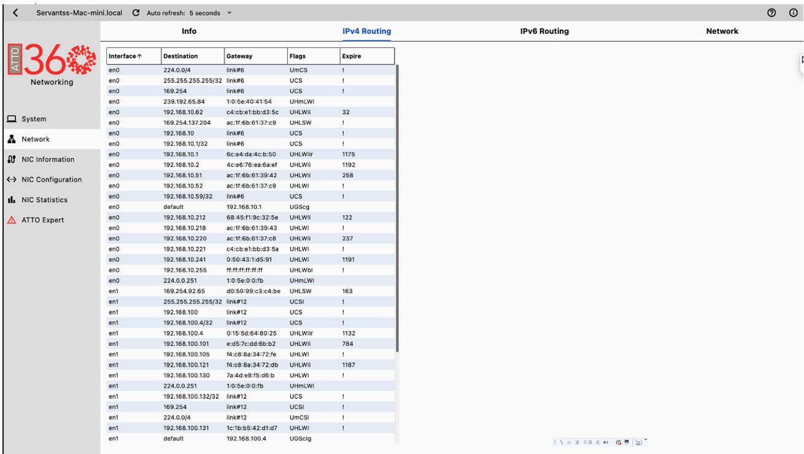Image resolution: width=804 pixels, height=454 pixels.
Task: Open the Network tab at top
Action: (722, 31)
